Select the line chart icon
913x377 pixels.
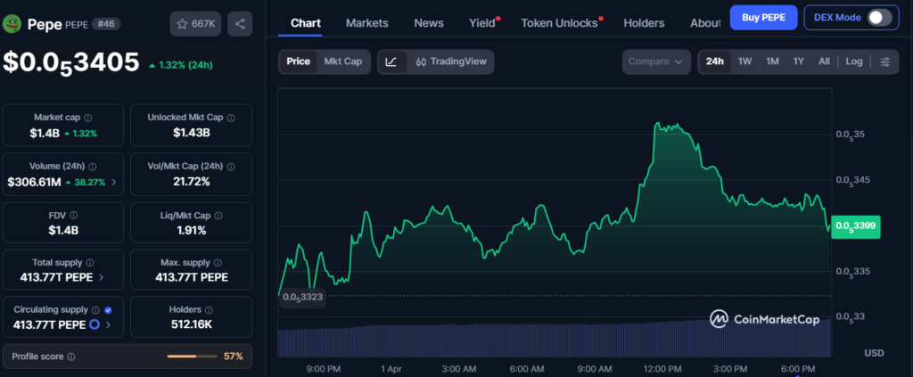pyautogui.click(x=391, y=61)
